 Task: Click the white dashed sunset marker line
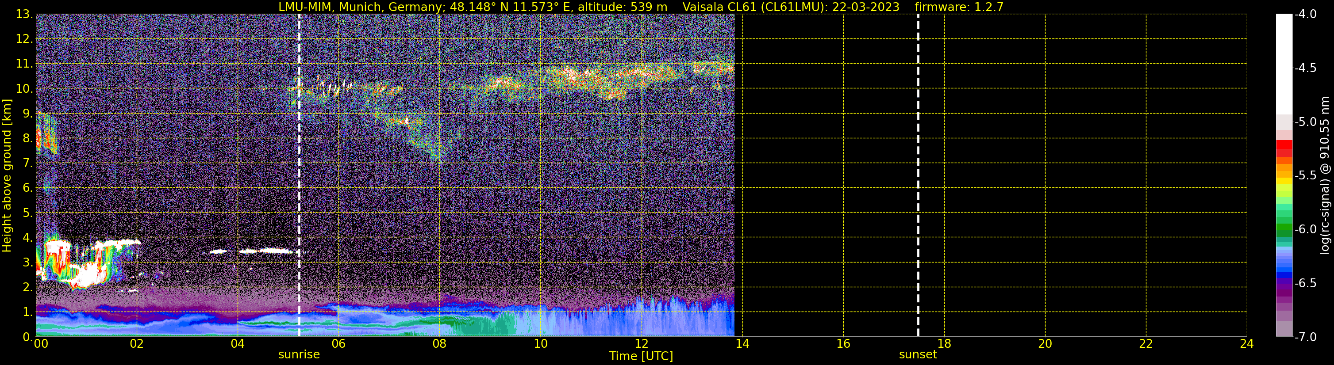click(918, 175)
